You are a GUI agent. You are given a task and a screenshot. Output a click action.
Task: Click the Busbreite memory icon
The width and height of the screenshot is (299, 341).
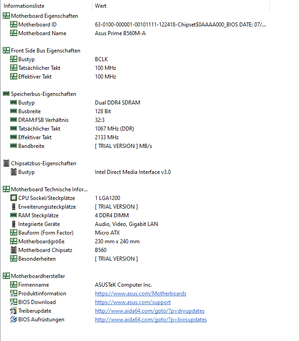14,111
